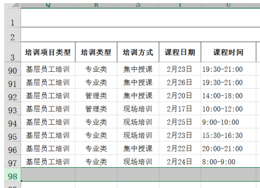
Task: Click header cell 课程日期
Action: 180,52
